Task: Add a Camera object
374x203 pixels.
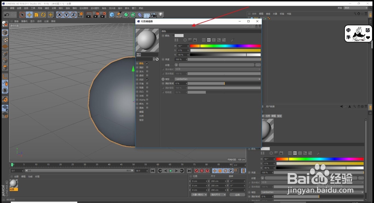Action: click(154, 15)
